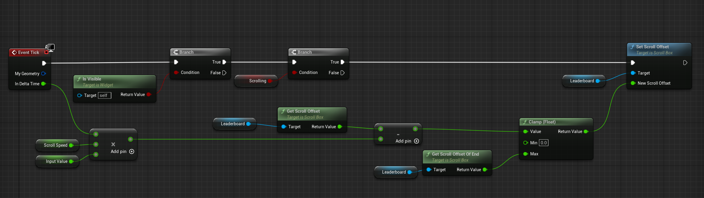Click the bottom input pin of multiply node

(x=96, y=154)
